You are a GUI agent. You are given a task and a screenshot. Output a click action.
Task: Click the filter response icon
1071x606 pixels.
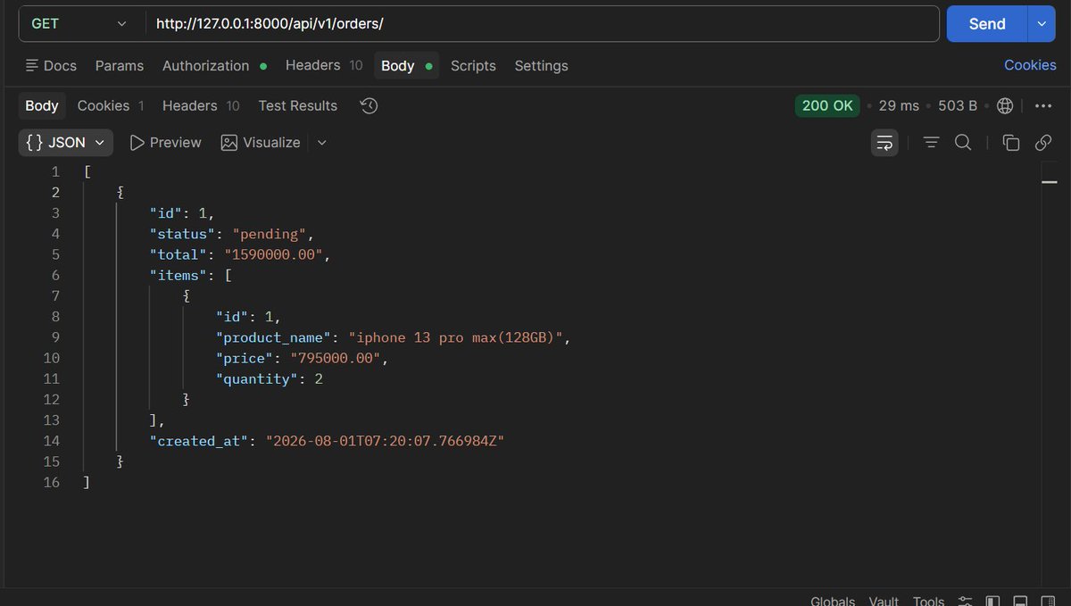coord(931,143)
